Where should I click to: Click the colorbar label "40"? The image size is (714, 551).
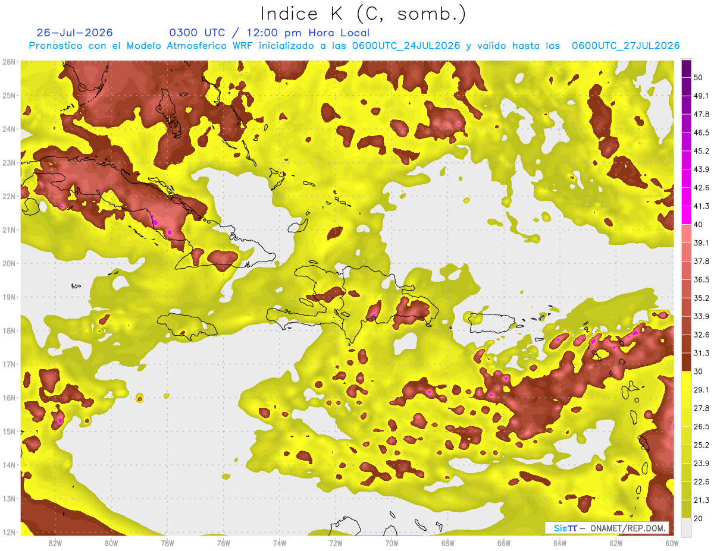pos(699,224)
